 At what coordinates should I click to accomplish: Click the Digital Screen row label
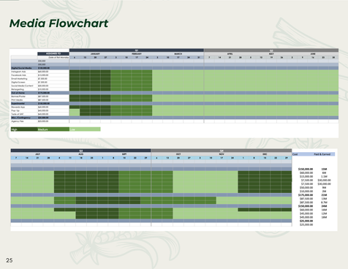coord(18,83)
